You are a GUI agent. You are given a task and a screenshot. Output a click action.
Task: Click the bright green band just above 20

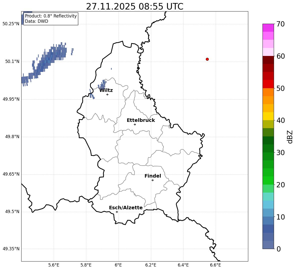pos(268,180)
